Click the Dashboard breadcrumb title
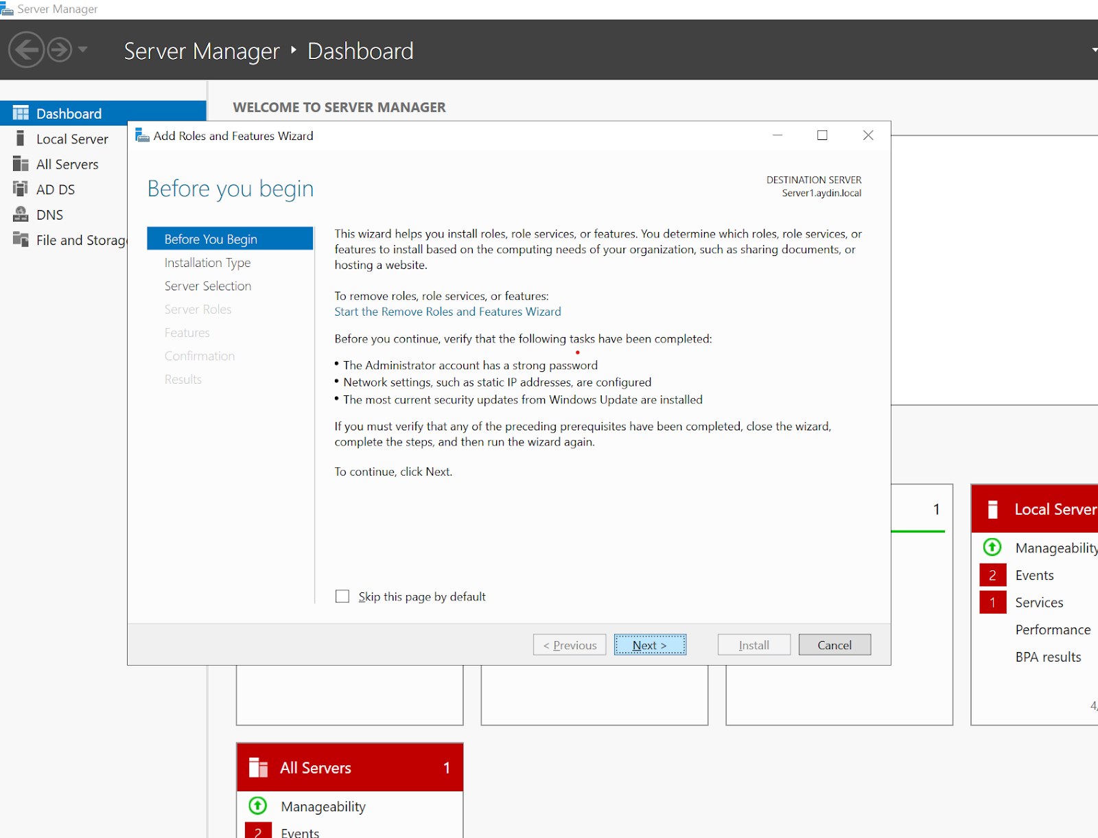Image resolution: width=1098 pixels, height=838 pixels. [360, 51]
